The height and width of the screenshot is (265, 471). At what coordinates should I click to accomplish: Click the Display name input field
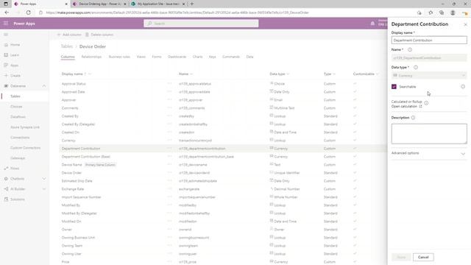pos(429,40)
